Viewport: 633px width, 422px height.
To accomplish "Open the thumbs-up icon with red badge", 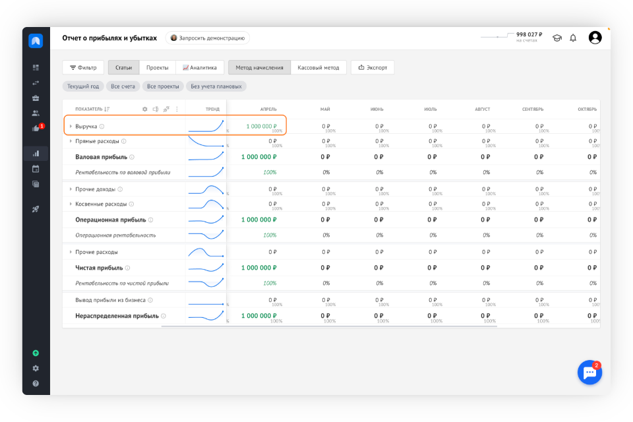I will (36, 128).
